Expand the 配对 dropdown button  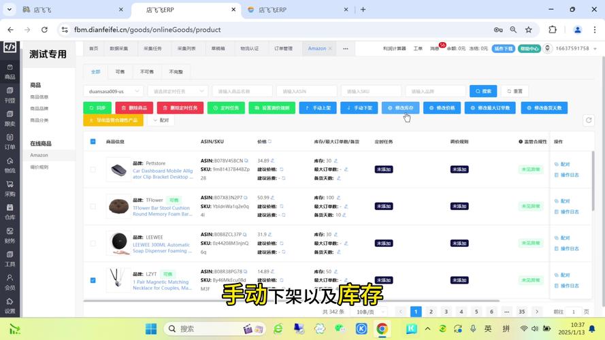(x=161, y=120)
